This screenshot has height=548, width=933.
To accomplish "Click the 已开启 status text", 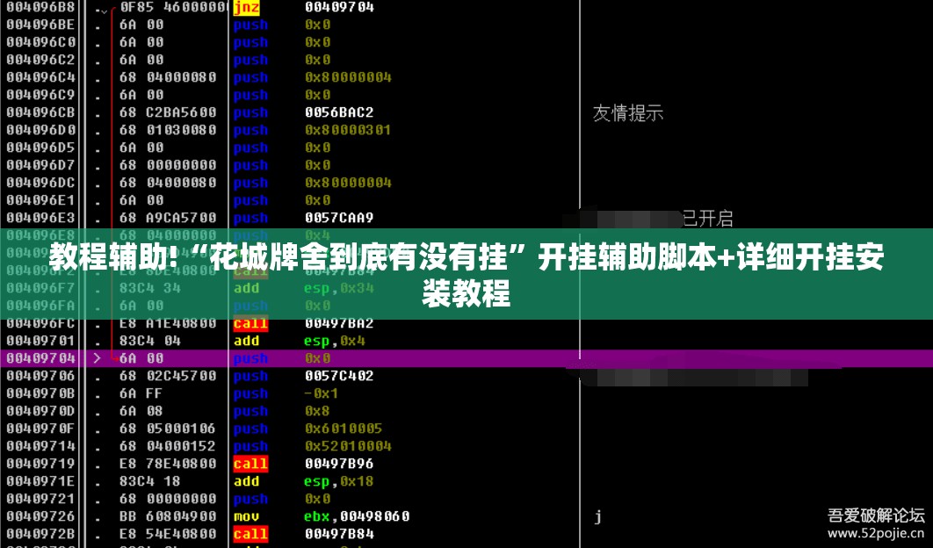I will pos(707,219).
